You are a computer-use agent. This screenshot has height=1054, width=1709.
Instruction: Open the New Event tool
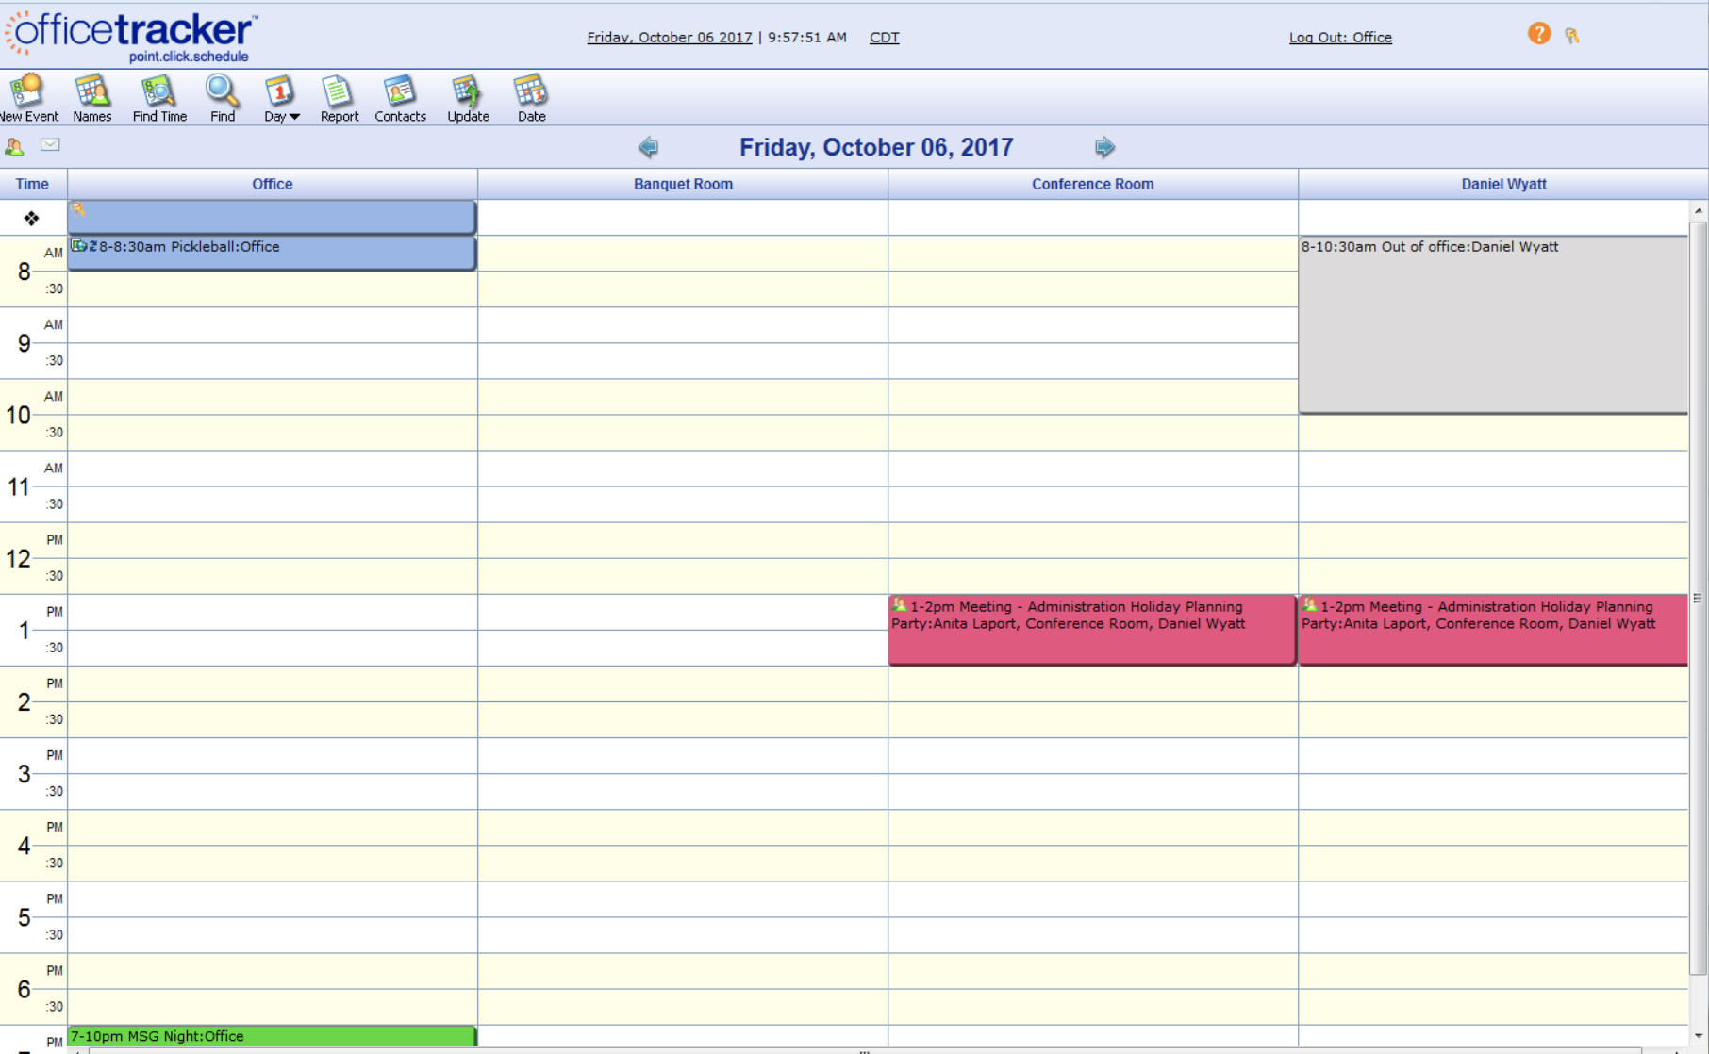click(28, 97)
